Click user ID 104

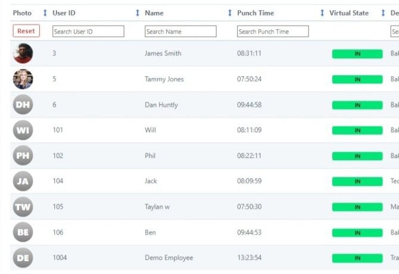(x=58, y=181)
